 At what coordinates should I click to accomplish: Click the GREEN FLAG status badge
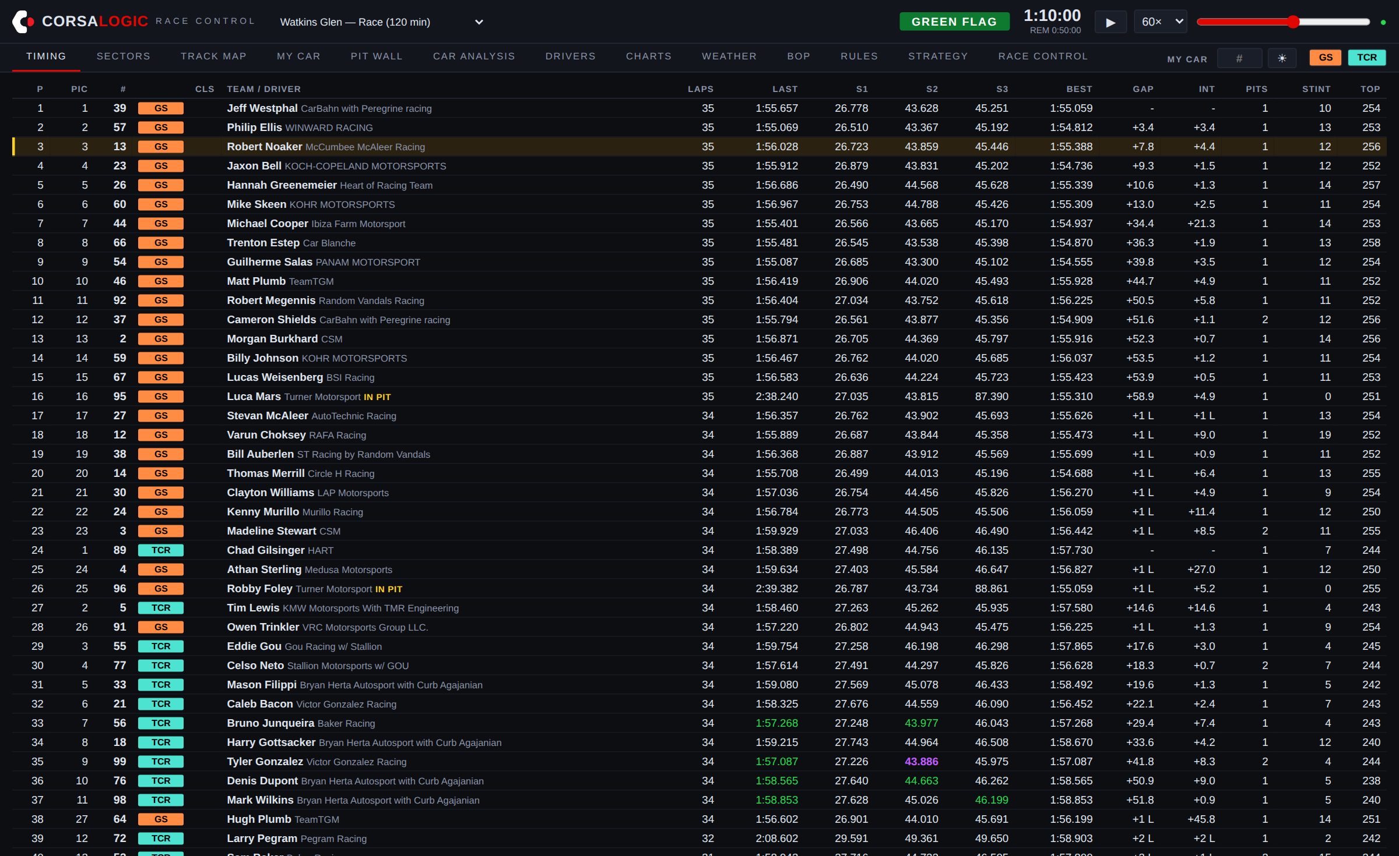(954, 22)
